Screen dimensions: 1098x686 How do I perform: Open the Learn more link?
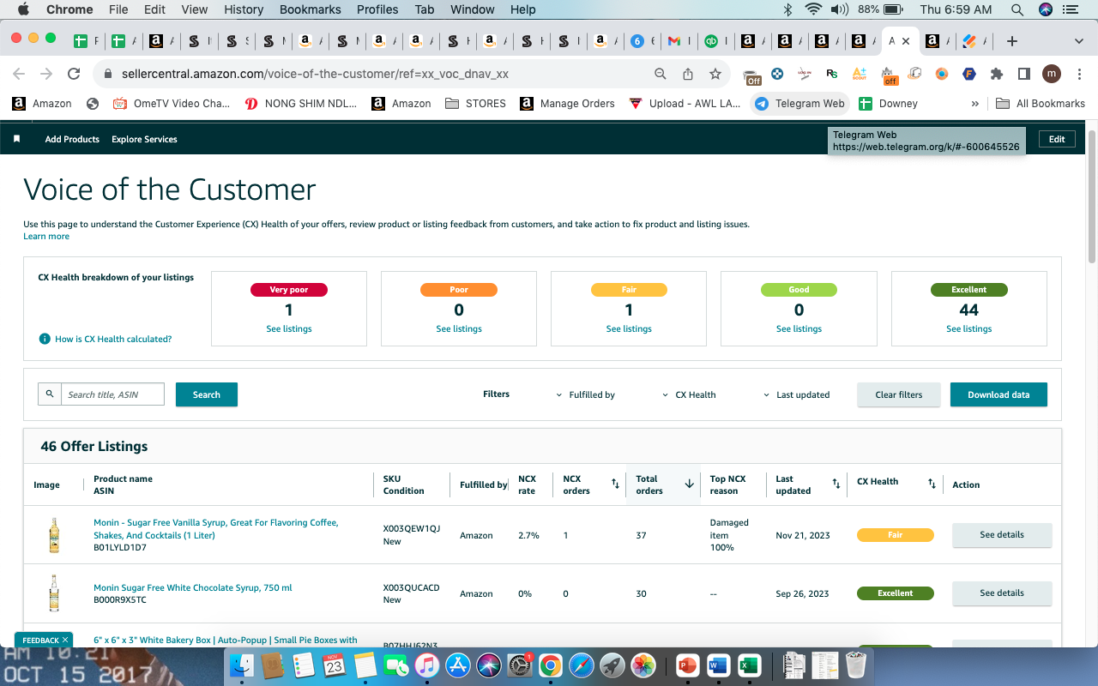click(46, 237)
